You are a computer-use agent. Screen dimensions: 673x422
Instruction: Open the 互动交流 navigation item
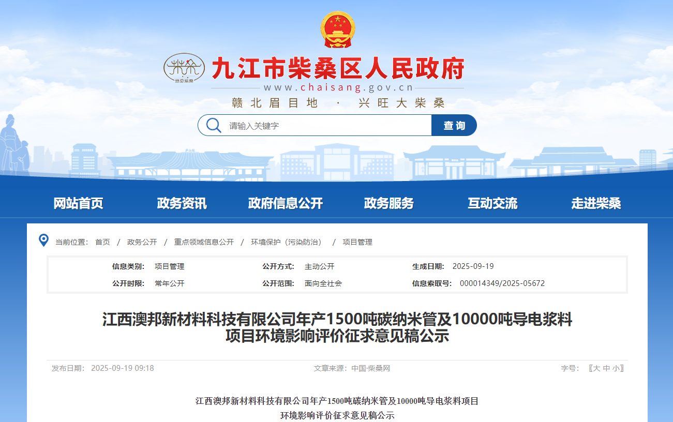[x=492, y=203]
